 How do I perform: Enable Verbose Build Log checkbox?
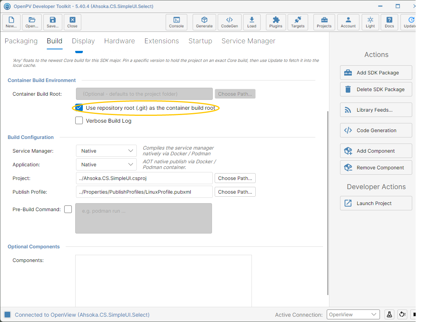[79, 121]
